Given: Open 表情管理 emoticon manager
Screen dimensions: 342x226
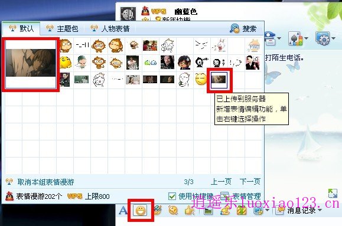Looking at the screenshot, I should coord(246,196).
